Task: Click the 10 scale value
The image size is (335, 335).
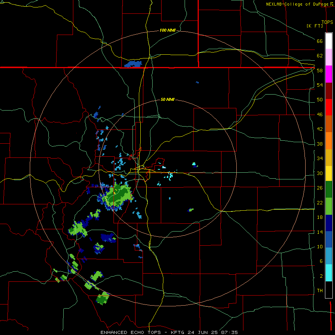Action: pos(320,247)
